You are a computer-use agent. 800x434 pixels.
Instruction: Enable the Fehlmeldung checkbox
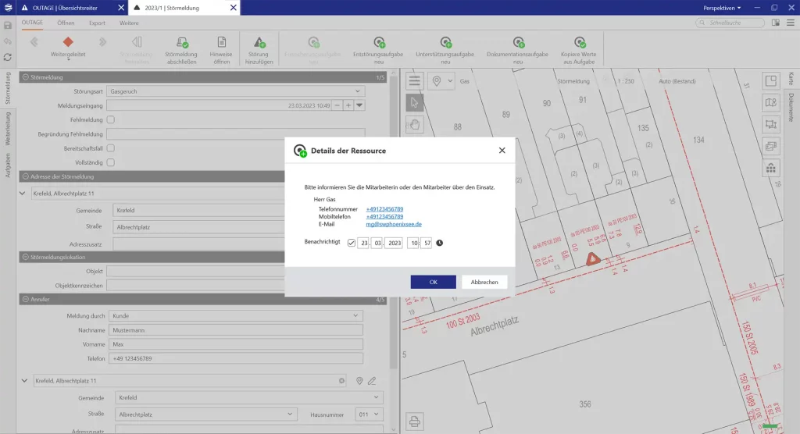[111, 119]
